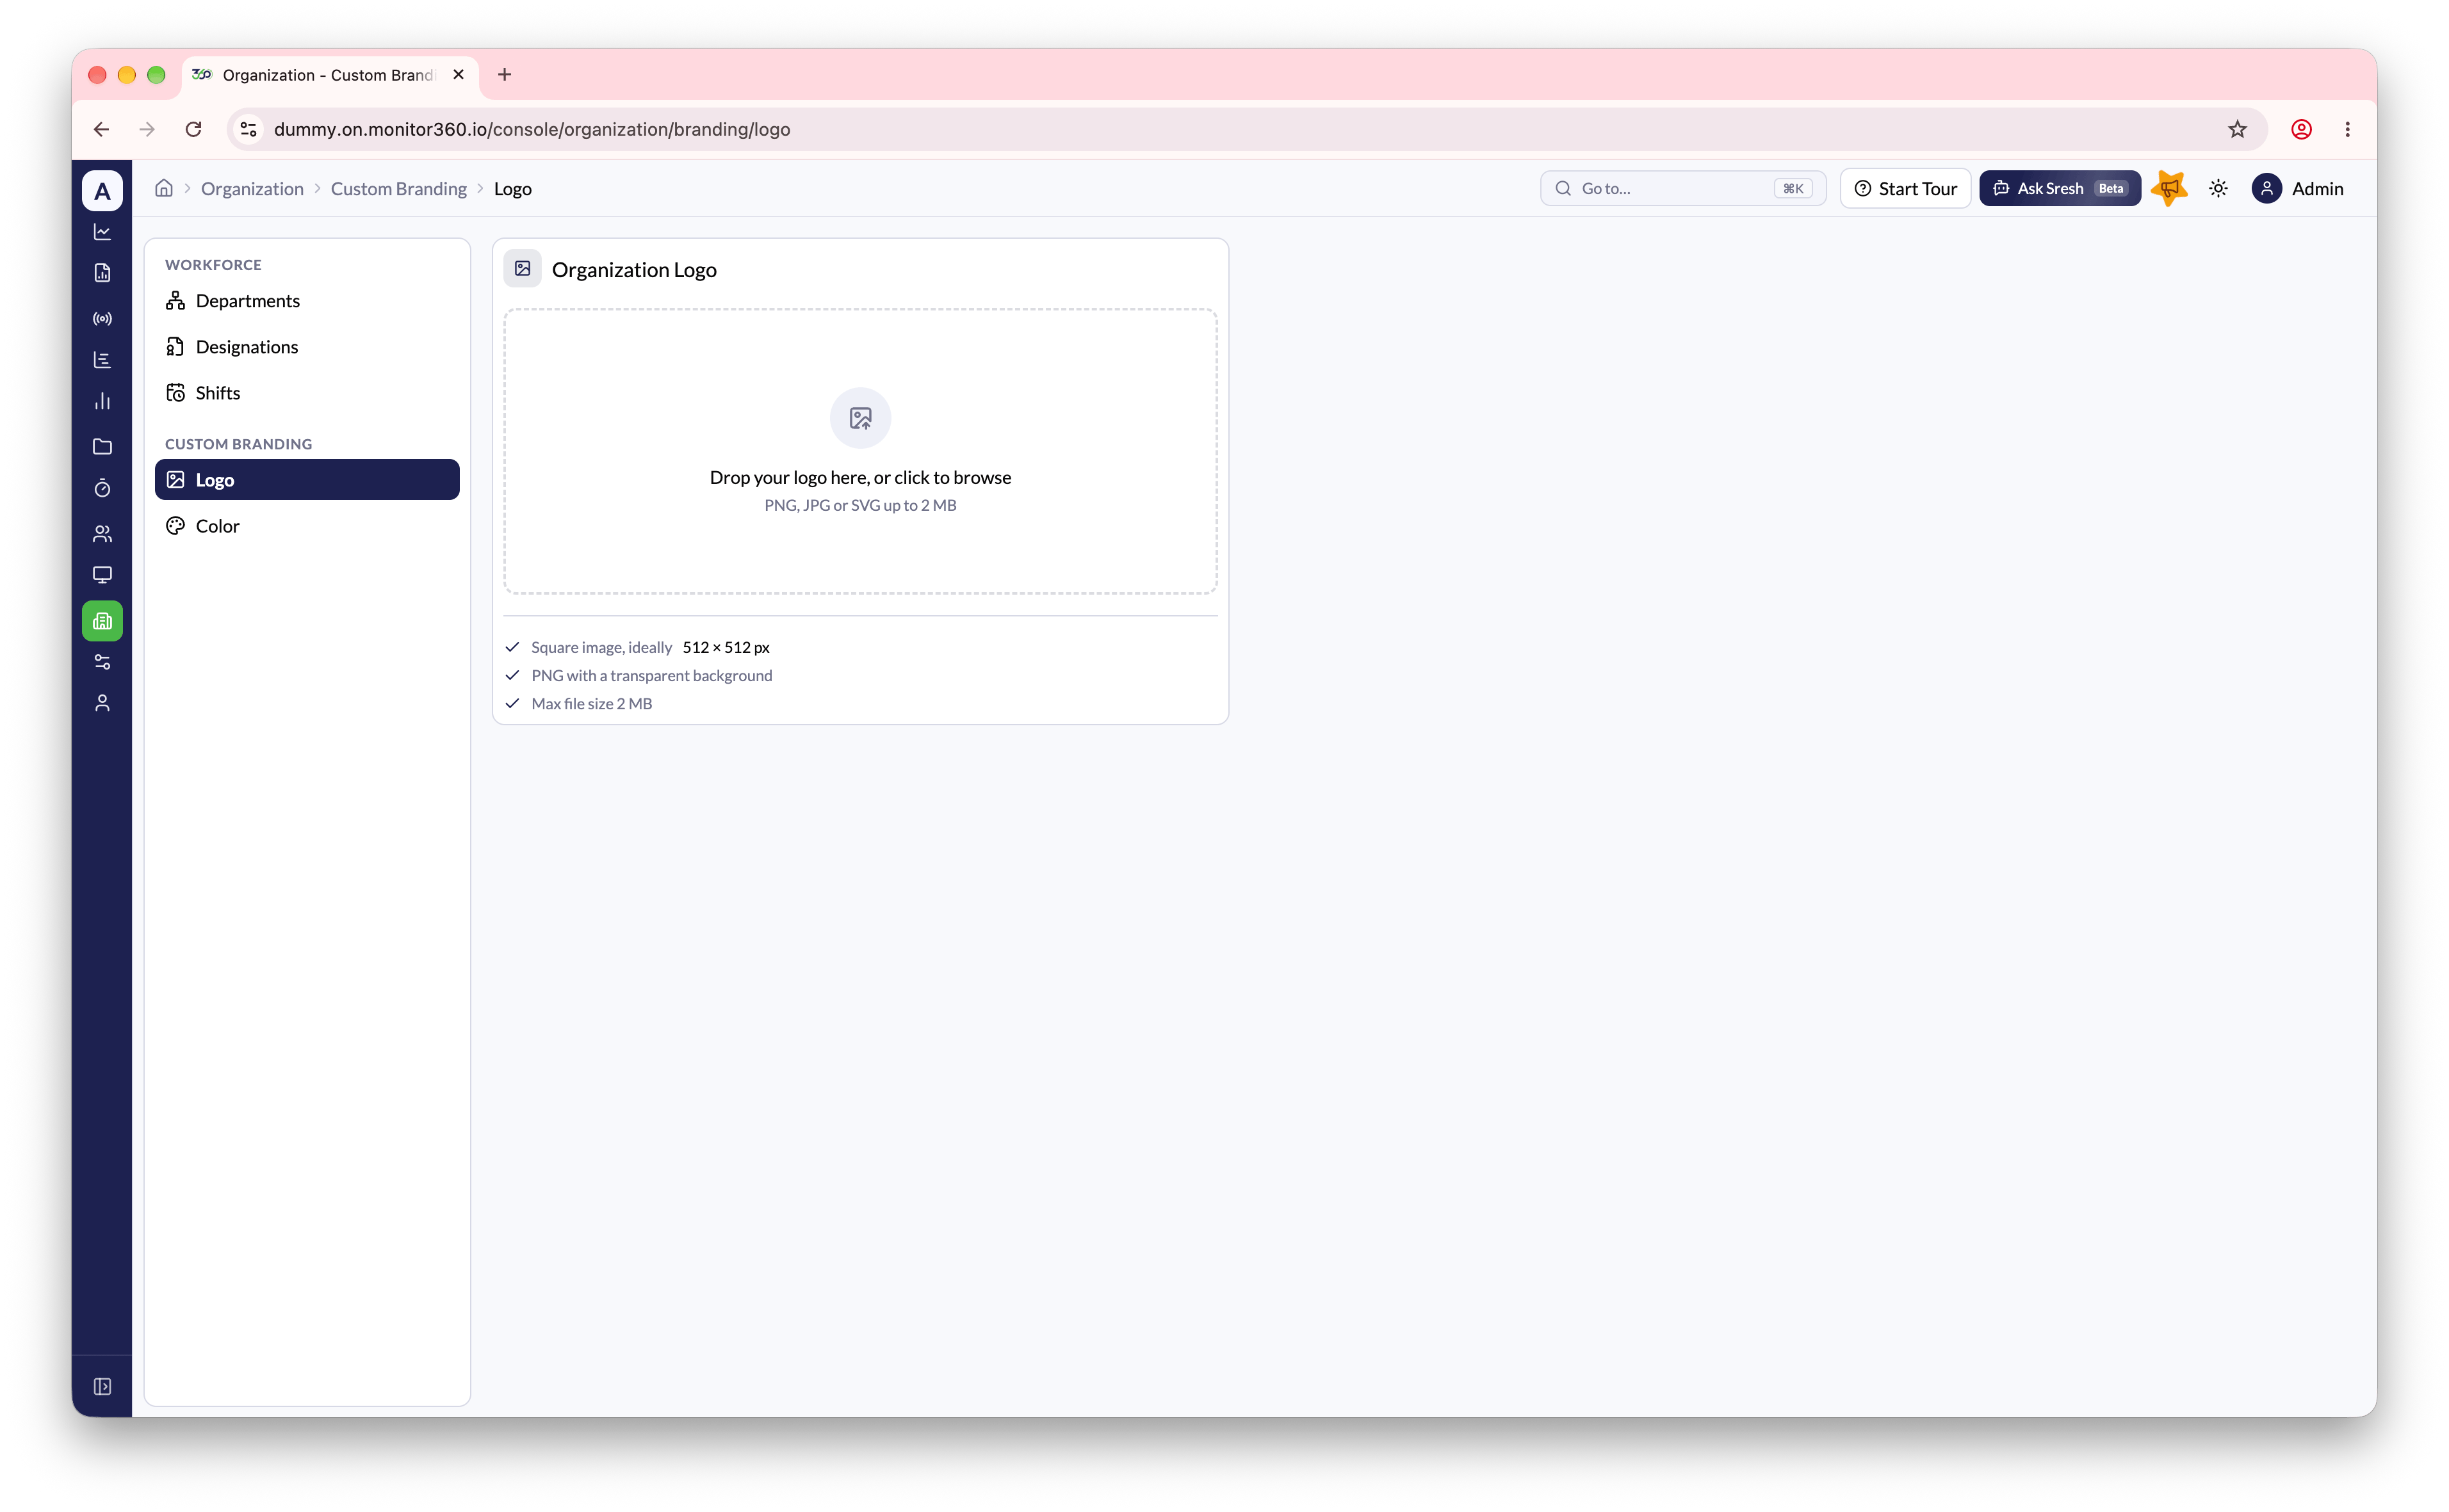
Task: Click the logo upload drop zone
Action: tap(860, 451)
